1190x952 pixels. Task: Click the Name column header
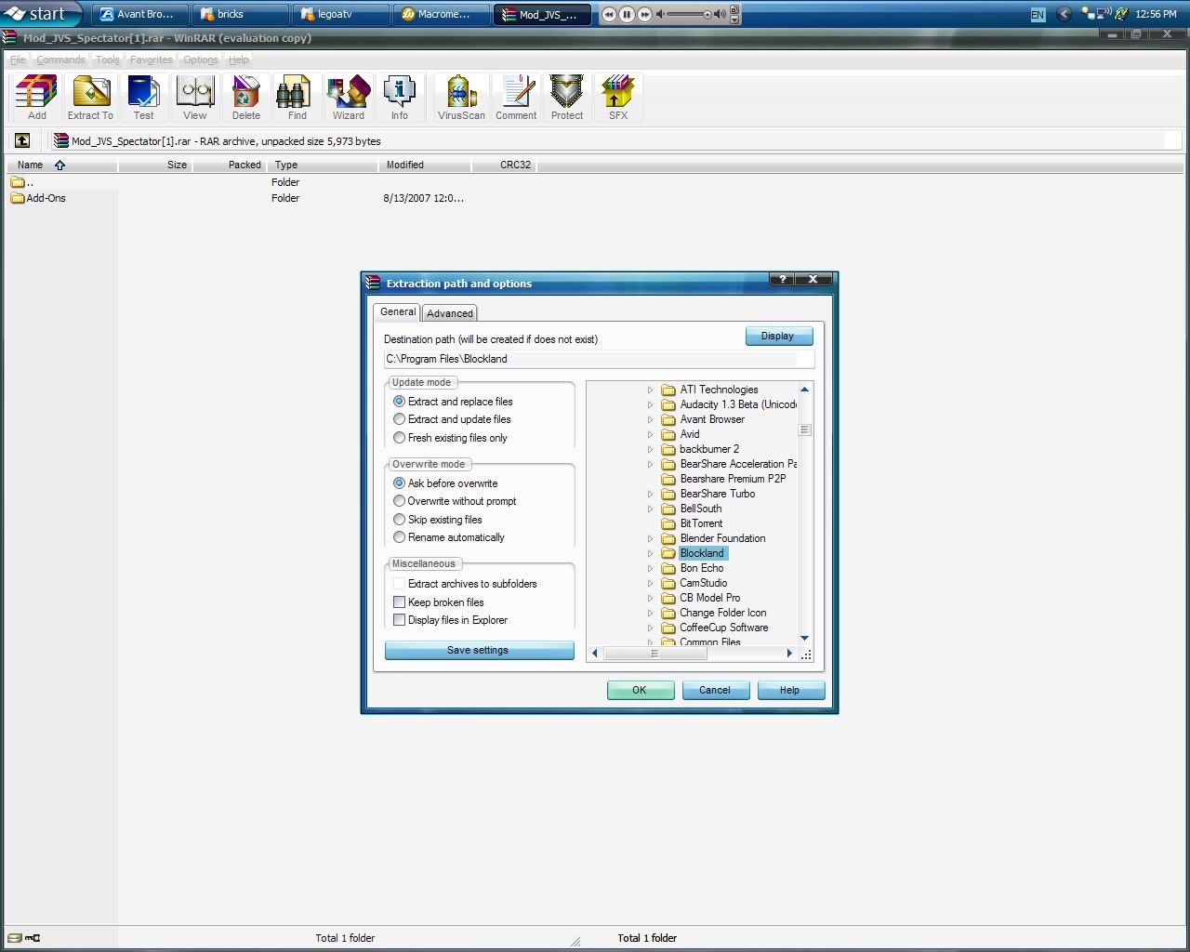61,165
